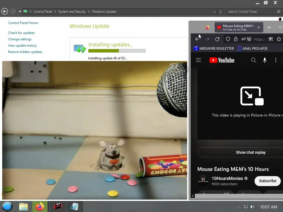The image size is (283, 212).
Task: Open the notepad taskbar app
Action: coord(74,206)
